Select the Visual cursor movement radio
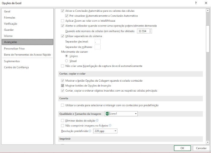The height and width of the screenshot is (153, 211). coord(67,61)
